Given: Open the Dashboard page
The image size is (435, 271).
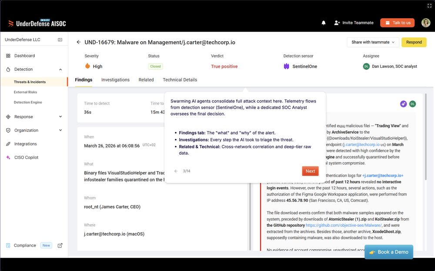Looking at the screenshot, I should coord(25,56).
